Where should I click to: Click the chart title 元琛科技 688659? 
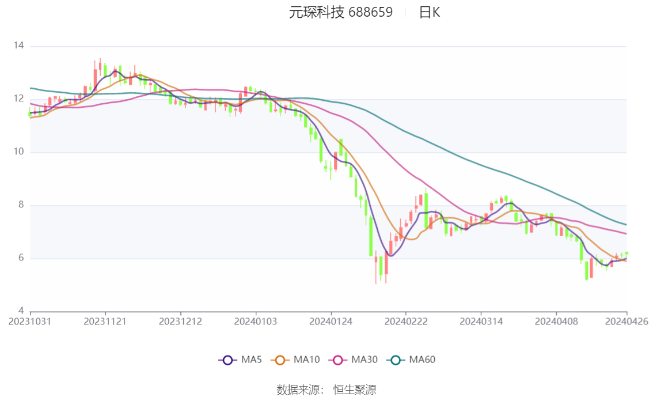click(341, 13)
